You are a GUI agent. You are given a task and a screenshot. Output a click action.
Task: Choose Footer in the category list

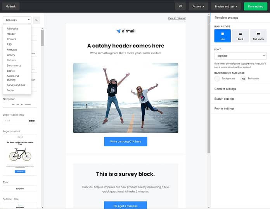11,90
